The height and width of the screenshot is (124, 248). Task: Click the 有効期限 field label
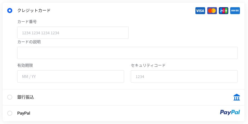click(25, 66)
